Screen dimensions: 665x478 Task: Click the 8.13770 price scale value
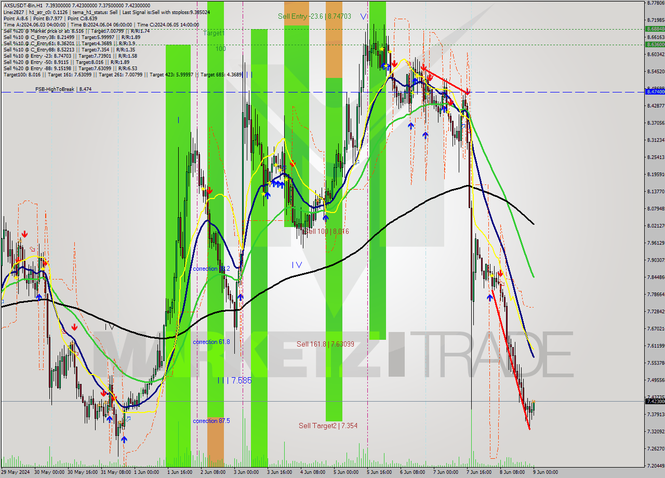tap(655, 191)
